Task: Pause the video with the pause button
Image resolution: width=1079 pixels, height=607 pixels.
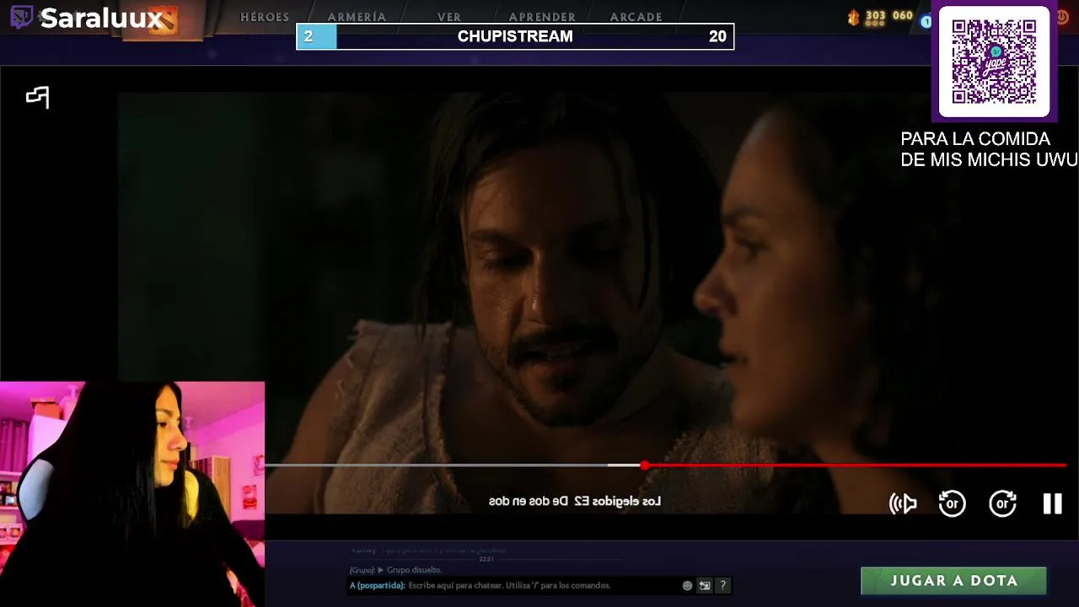Action: [1053, 503]
